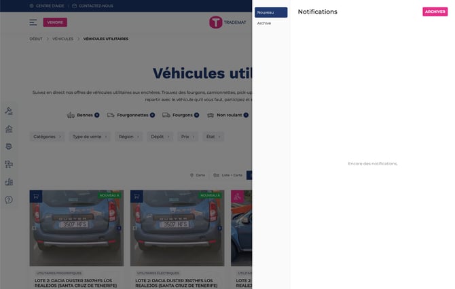Viewport: 455px width, 289px height.
Task: Open the Catégories dropdown filter
Action: pyautogui.click(x=48, y=137)
